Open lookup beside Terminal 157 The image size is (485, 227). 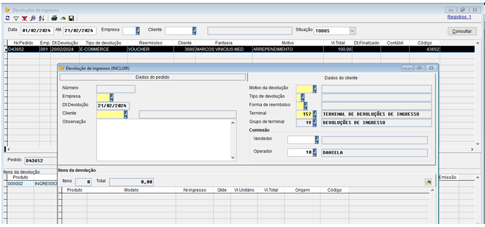tap(315, 114)
